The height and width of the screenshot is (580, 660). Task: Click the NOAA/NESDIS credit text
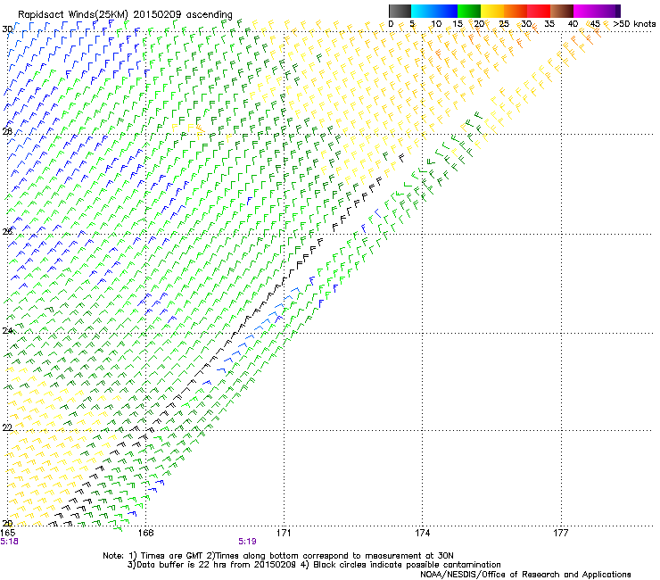click(525, 575)
